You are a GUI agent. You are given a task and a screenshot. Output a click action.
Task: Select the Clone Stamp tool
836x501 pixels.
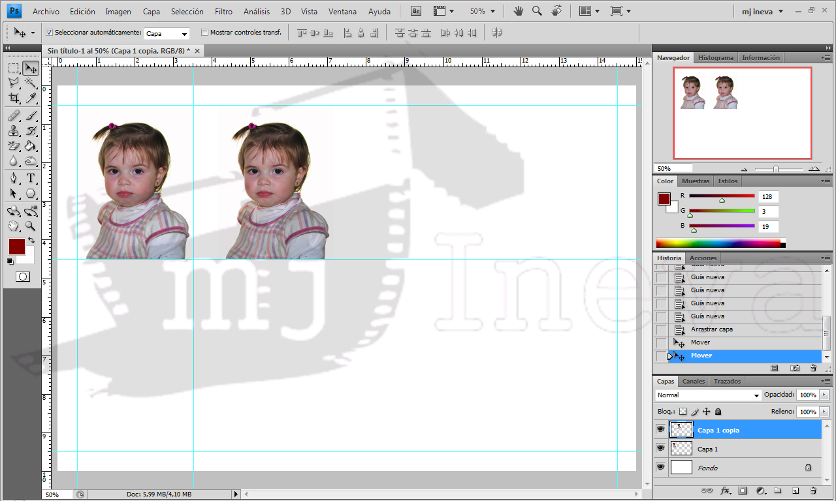tap(14, 131)
